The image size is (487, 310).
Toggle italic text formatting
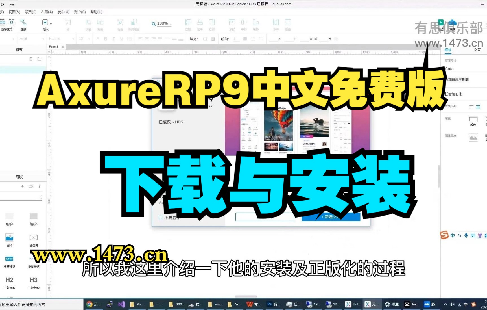point(114,39)
